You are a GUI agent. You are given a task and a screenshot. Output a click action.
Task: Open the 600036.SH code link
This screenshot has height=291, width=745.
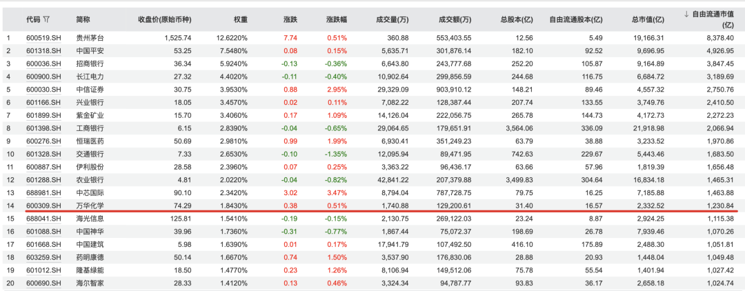[43, 63]
